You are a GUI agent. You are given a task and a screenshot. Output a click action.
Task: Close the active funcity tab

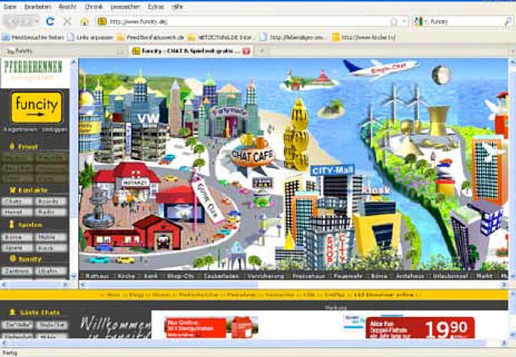tap(246, 51)
